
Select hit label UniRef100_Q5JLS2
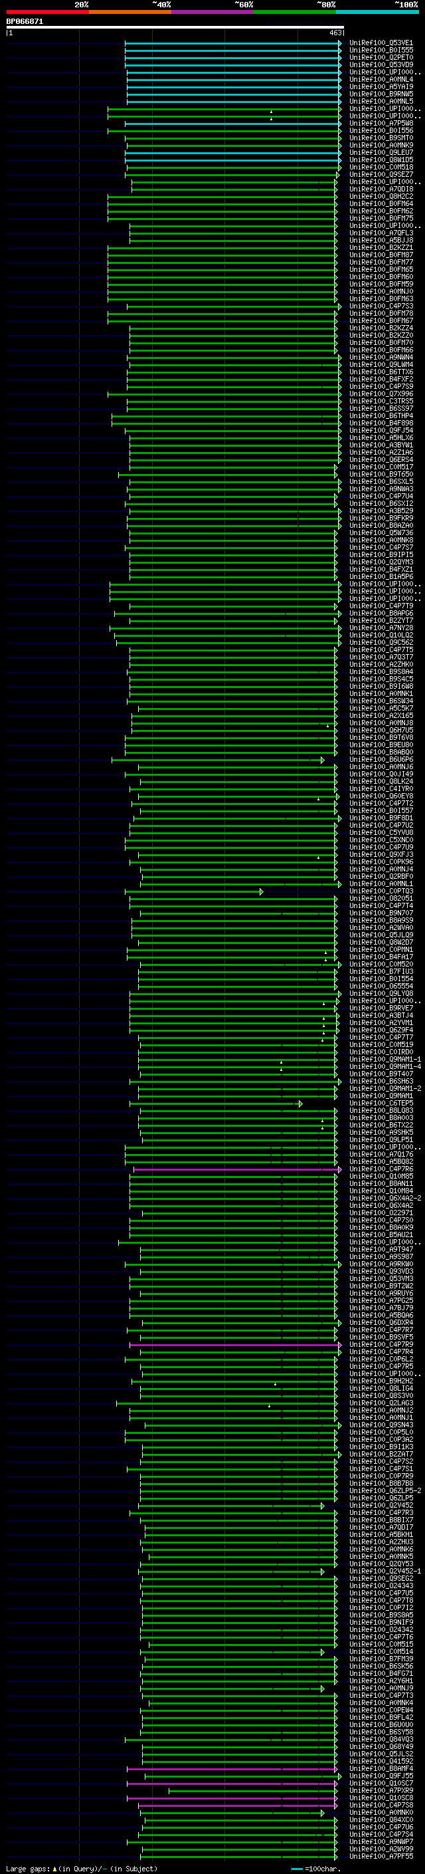point(381,1754)
